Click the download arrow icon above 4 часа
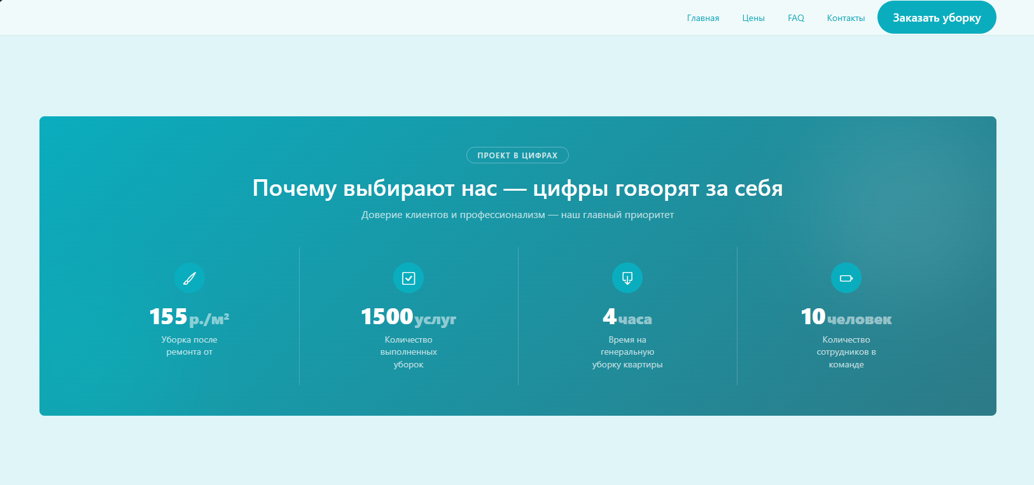 pos(627,278)
